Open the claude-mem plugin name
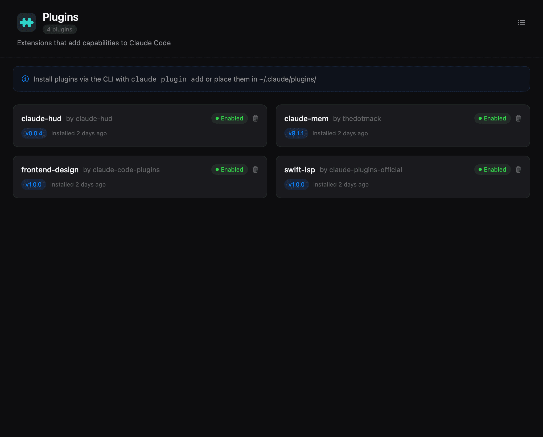Viewport: 543px width, 437px height. pos(306,119)
